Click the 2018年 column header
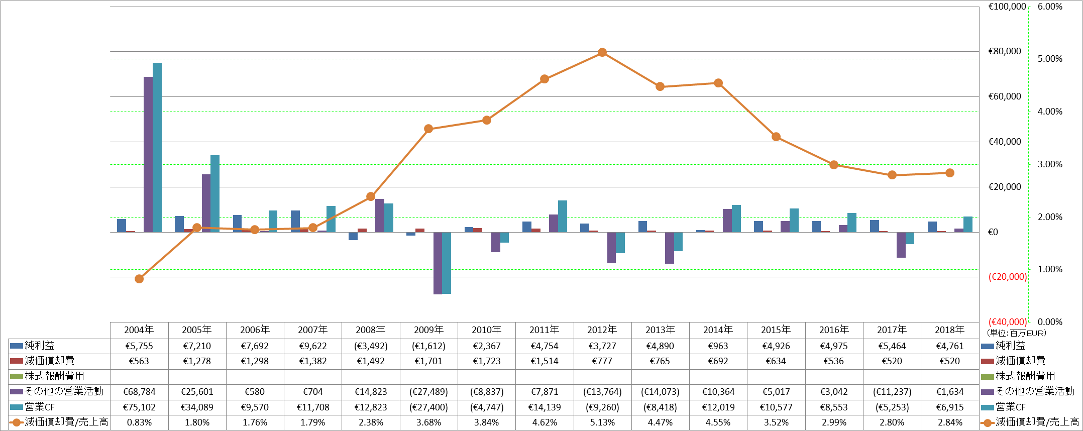 click(950, 330)
